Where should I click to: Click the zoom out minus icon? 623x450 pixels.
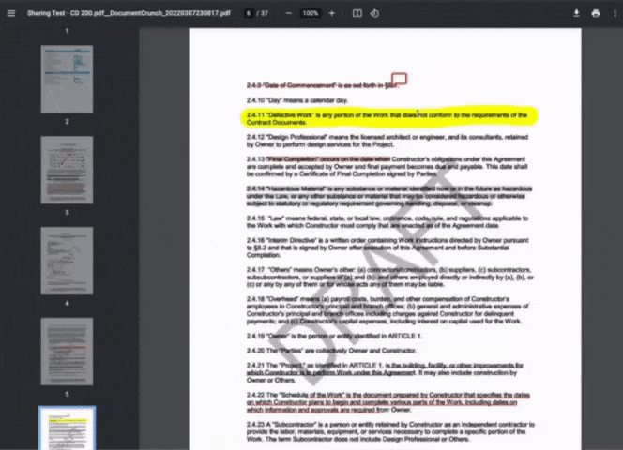pyautogui.click(x=288, y=13)
